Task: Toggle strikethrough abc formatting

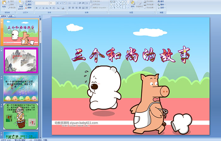Action: click(47, 8)
